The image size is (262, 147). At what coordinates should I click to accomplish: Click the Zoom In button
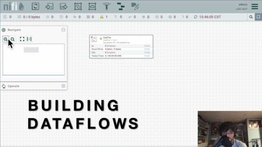[5, 39]
